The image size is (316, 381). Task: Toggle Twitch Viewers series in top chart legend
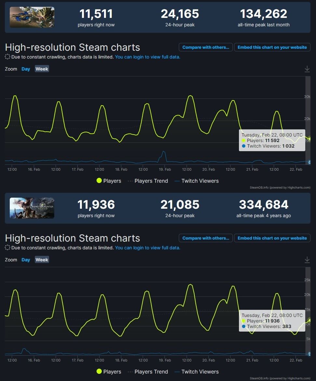pos(197,181)
